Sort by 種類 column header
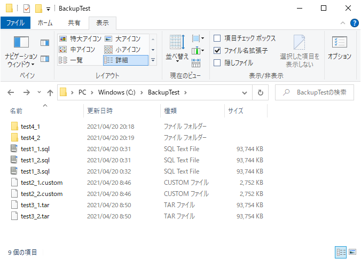 170,111
